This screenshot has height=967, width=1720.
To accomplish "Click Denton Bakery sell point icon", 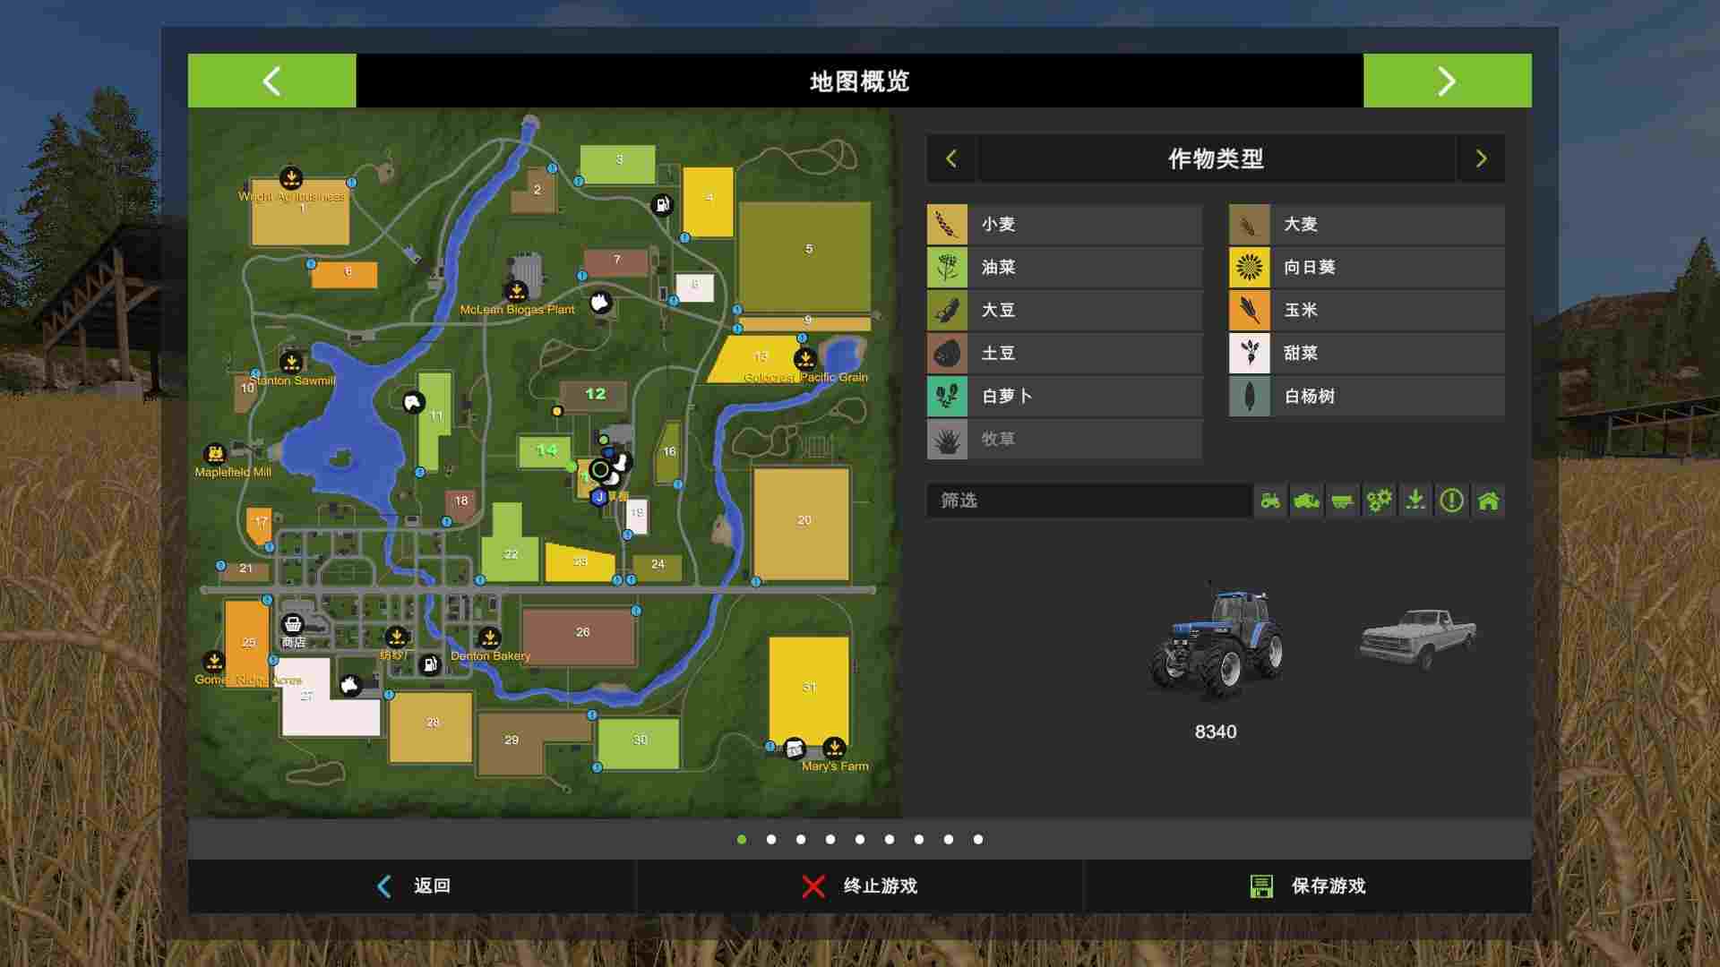I will 489,638.
